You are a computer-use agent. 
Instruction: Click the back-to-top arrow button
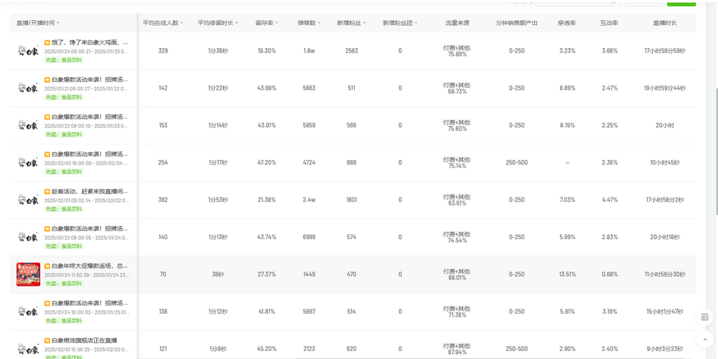click(x=704, y=339)
